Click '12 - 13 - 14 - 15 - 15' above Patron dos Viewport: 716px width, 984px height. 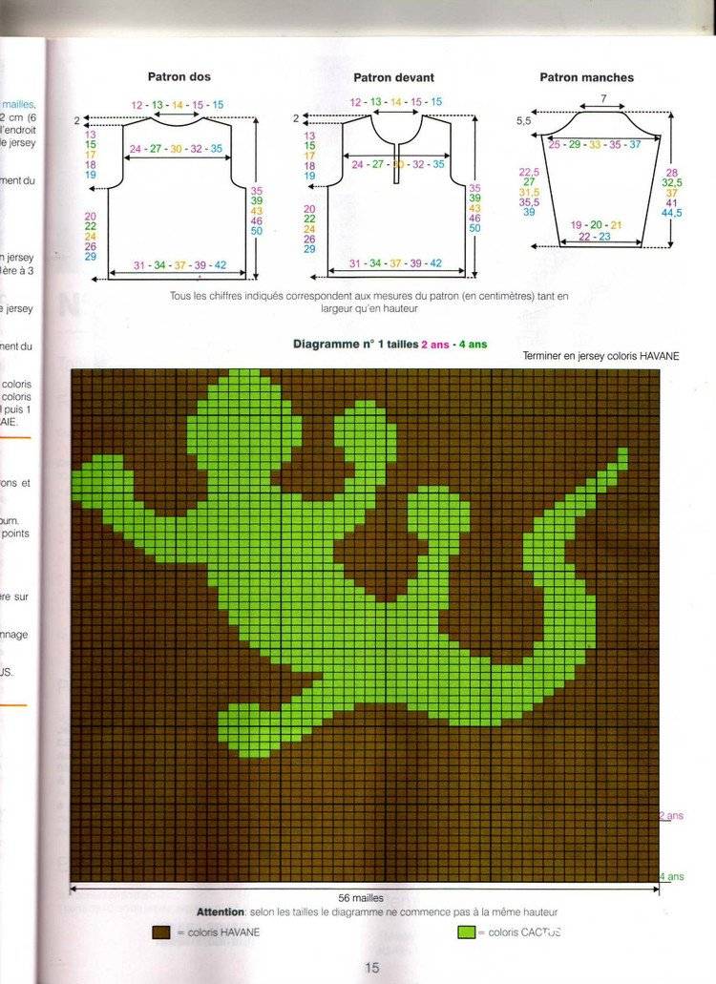177,105
